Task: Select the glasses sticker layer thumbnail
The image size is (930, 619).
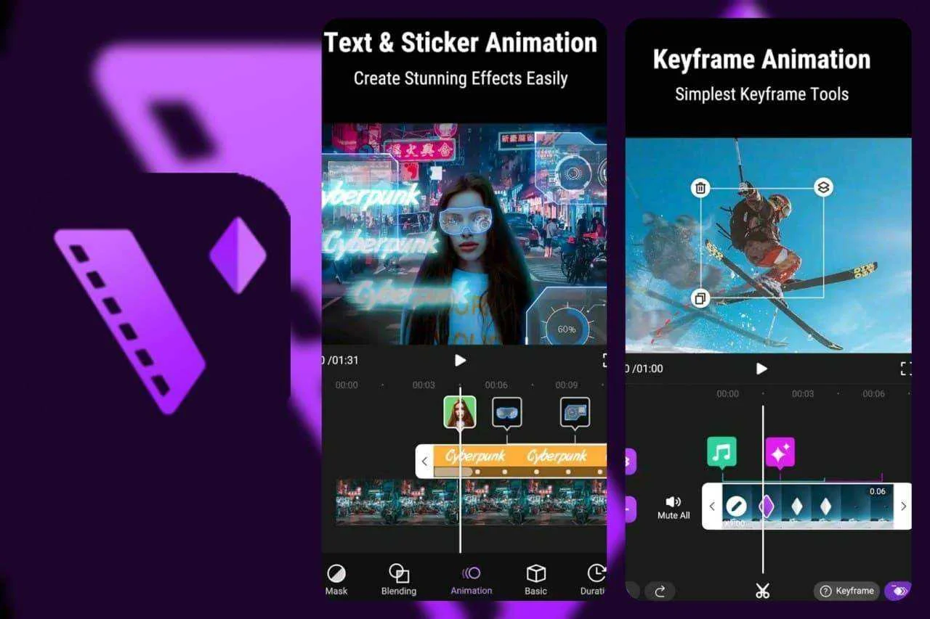Action: pos(507,412)
